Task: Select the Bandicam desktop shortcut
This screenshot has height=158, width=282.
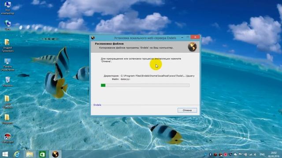Action: 7,138
